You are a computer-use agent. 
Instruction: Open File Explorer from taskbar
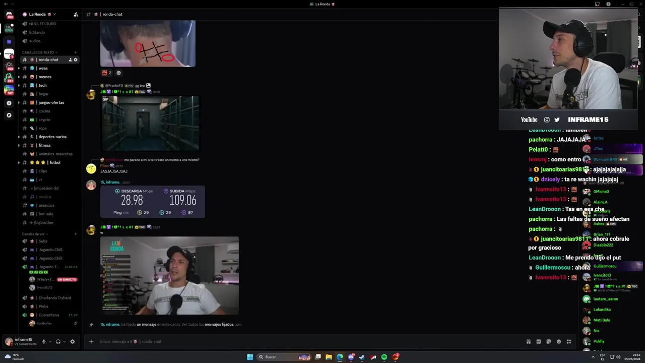[x=329, y=357]
